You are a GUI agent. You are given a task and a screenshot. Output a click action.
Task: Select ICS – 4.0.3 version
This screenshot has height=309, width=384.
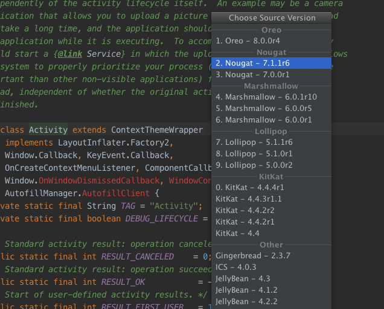tap(271, 267)
